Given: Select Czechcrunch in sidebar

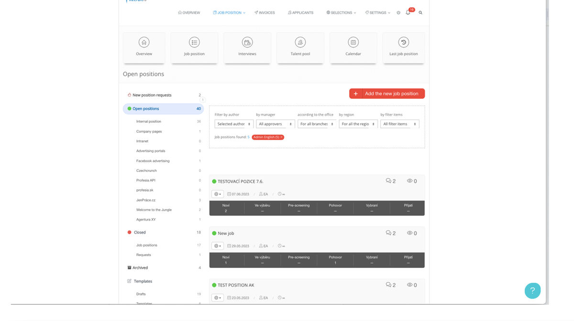Looking at the screenshot, I should coord(146,171).
